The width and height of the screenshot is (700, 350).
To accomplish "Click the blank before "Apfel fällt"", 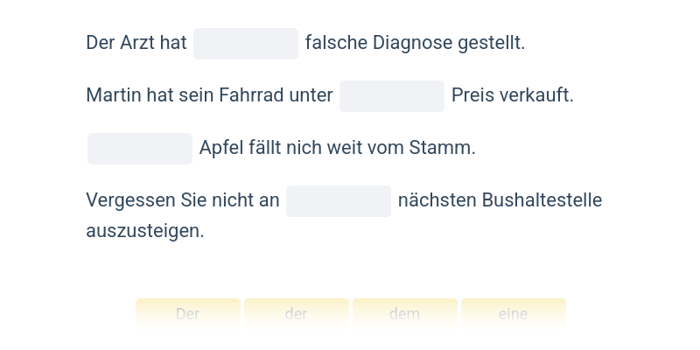I will point(140,148).
